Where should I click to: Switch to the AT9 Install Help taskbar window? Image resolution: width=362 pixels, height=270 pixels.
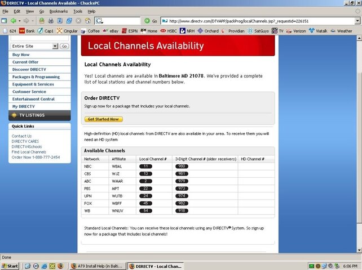pyautogui.click(x=98, y=266)
